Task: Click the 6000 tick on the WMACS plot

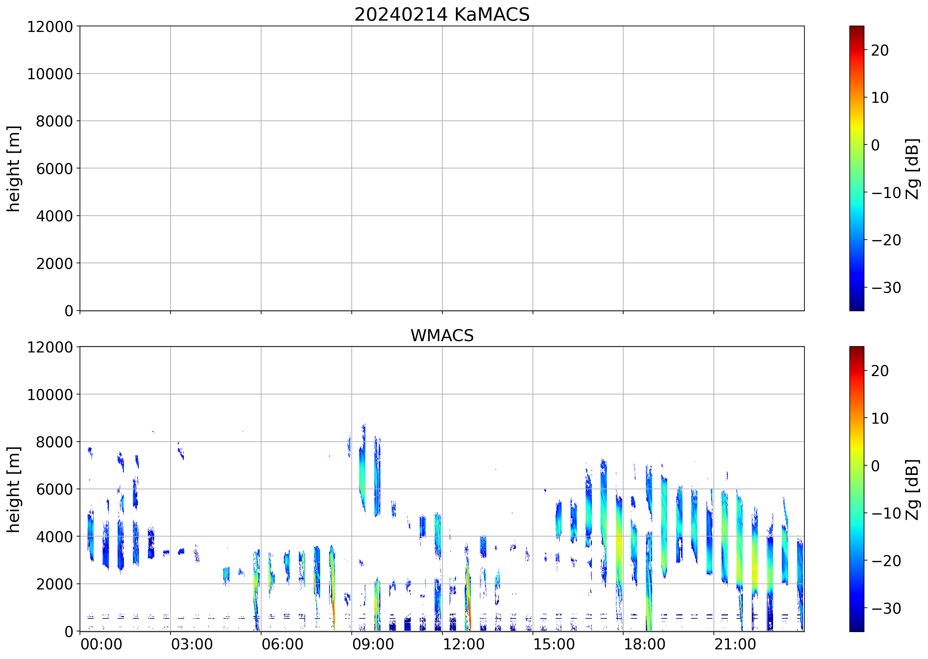Action: pos(54,489)
